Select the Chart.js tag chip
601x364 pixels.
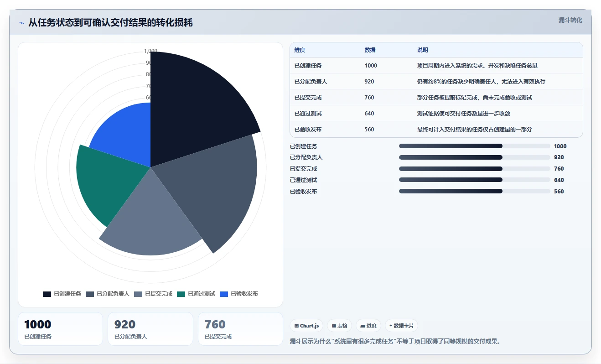tap(306, 326)
